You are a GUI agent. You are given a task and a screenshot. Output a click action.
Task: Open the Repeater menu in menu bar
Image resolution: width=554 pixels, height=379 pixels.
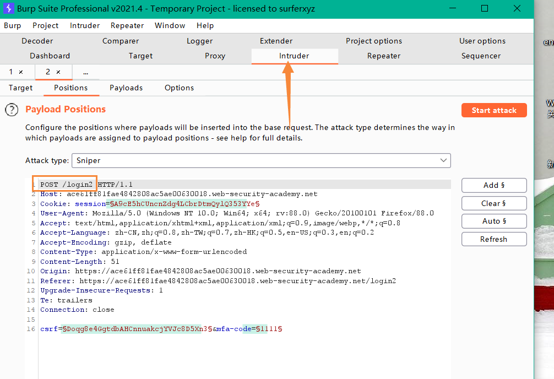click(127, 25)
